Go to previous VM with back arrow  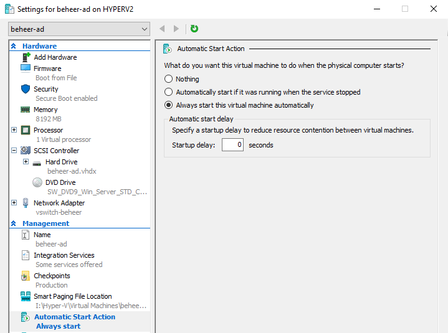point(162,29)
